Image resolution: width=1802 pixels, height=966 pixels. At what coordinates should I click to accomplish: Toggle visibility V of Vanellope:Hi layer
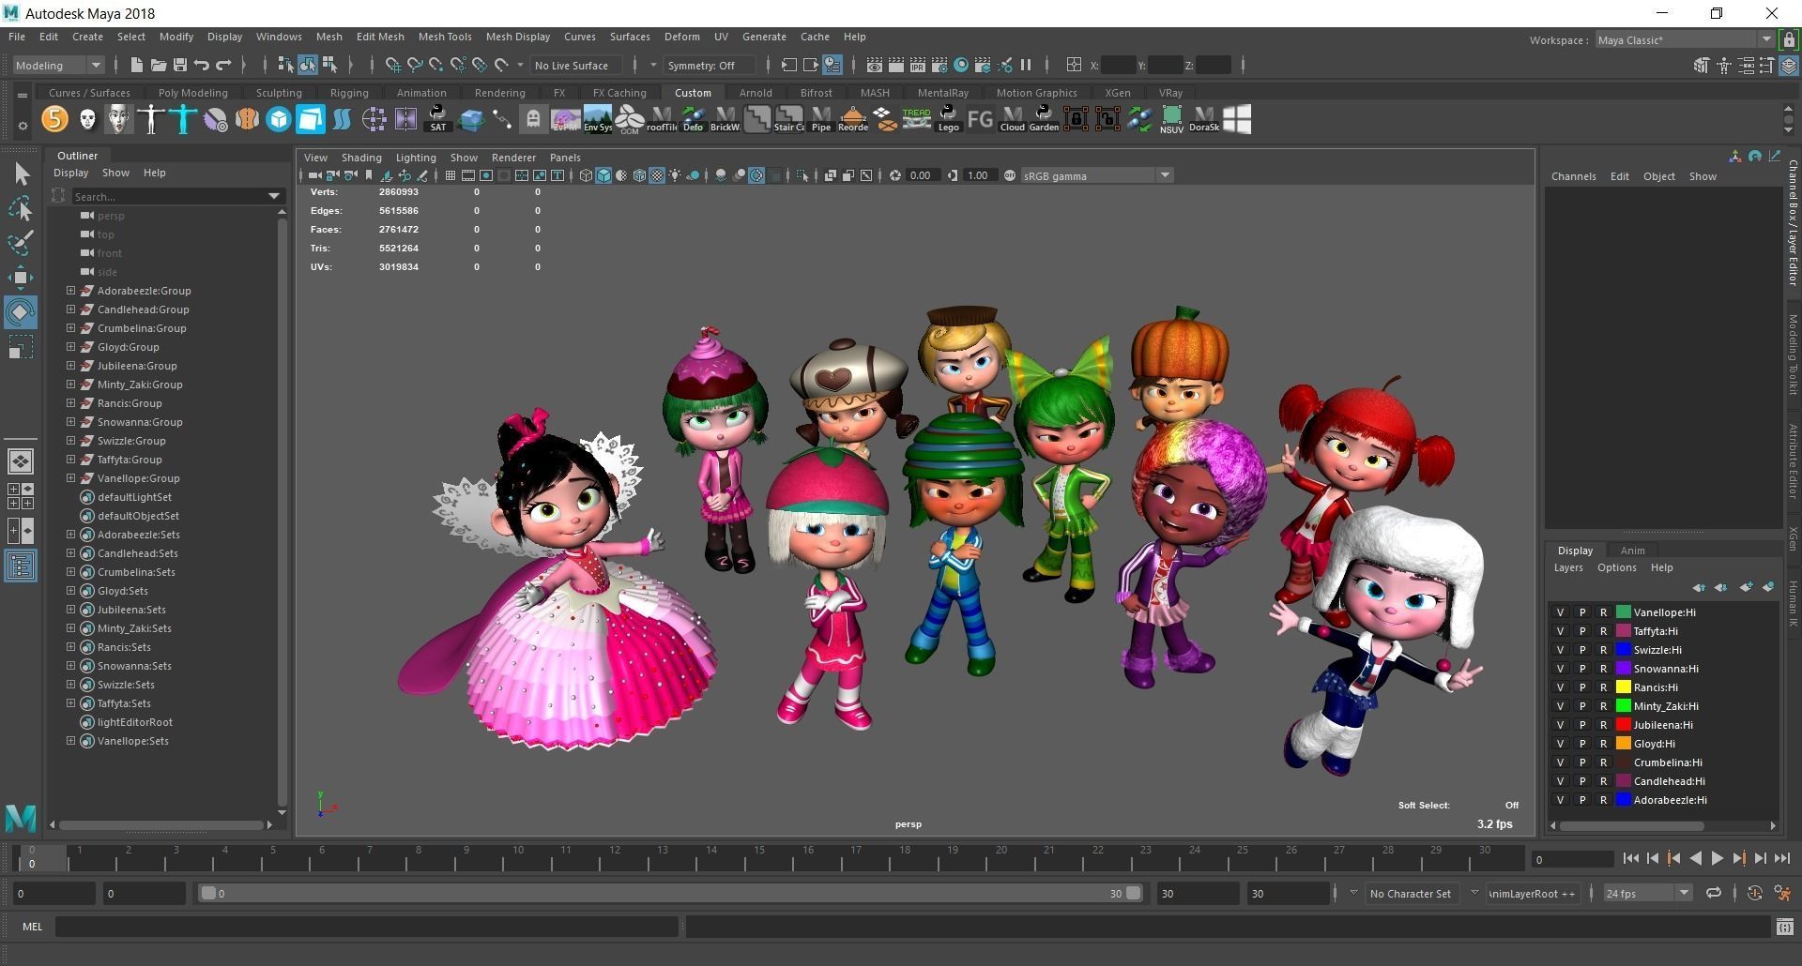[x=1560, y=612]
